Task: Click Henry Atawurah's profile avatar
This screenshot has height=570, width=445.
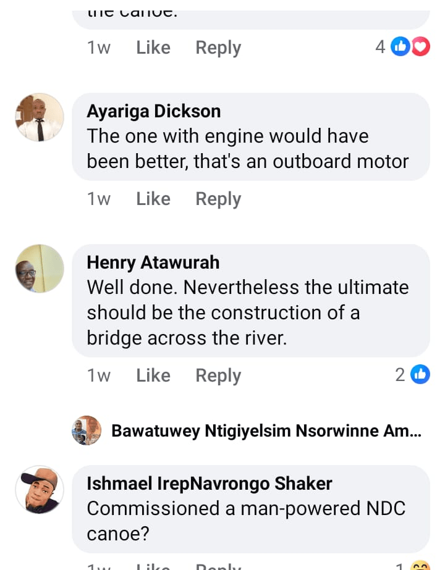Action: click(40, 269)
